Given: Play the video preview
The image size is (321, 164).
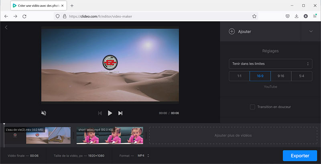Looking at the screenshot, I should [x=110, y=113].
